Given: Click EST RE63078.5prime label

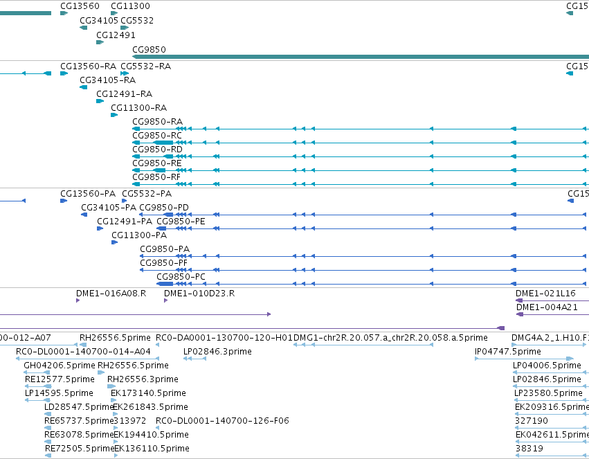Looking at the screenshot, I should (x=79, y=435).
